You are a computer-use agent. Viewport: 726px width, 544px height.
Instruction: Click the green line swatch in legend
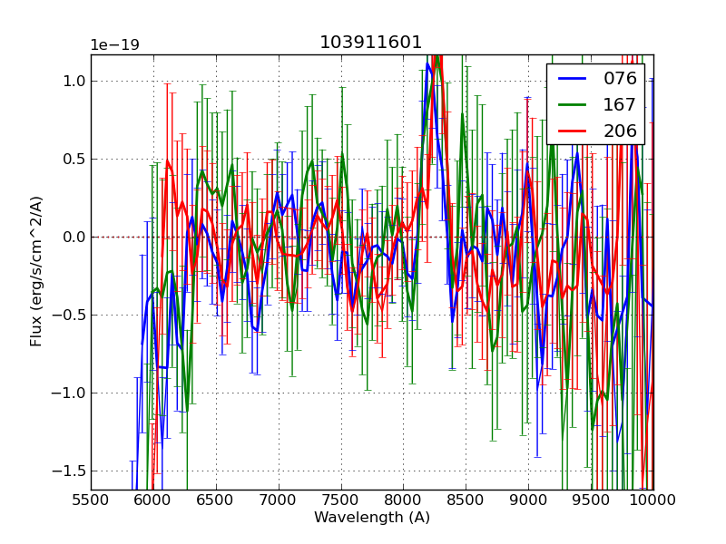[x=573, y=104]
